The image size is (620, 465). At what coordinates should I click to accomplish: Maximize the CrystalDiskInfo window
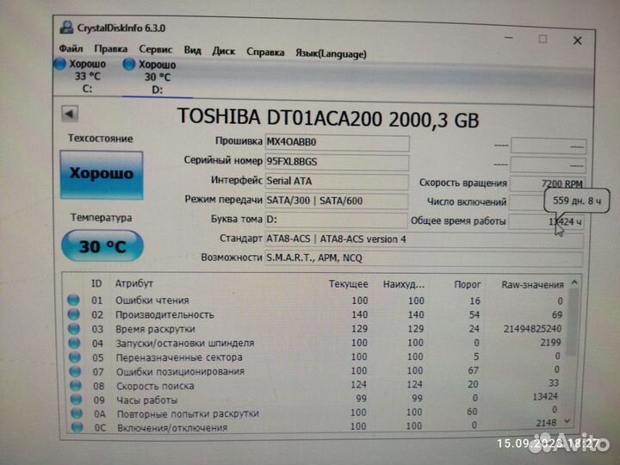coord(542,39)
